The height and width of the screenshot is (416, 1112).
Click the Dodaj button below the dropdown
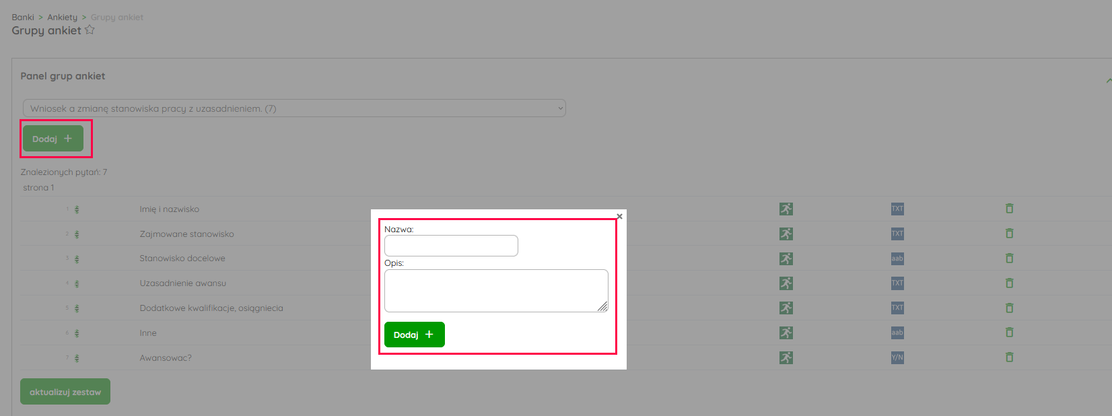tap(53, 139)
